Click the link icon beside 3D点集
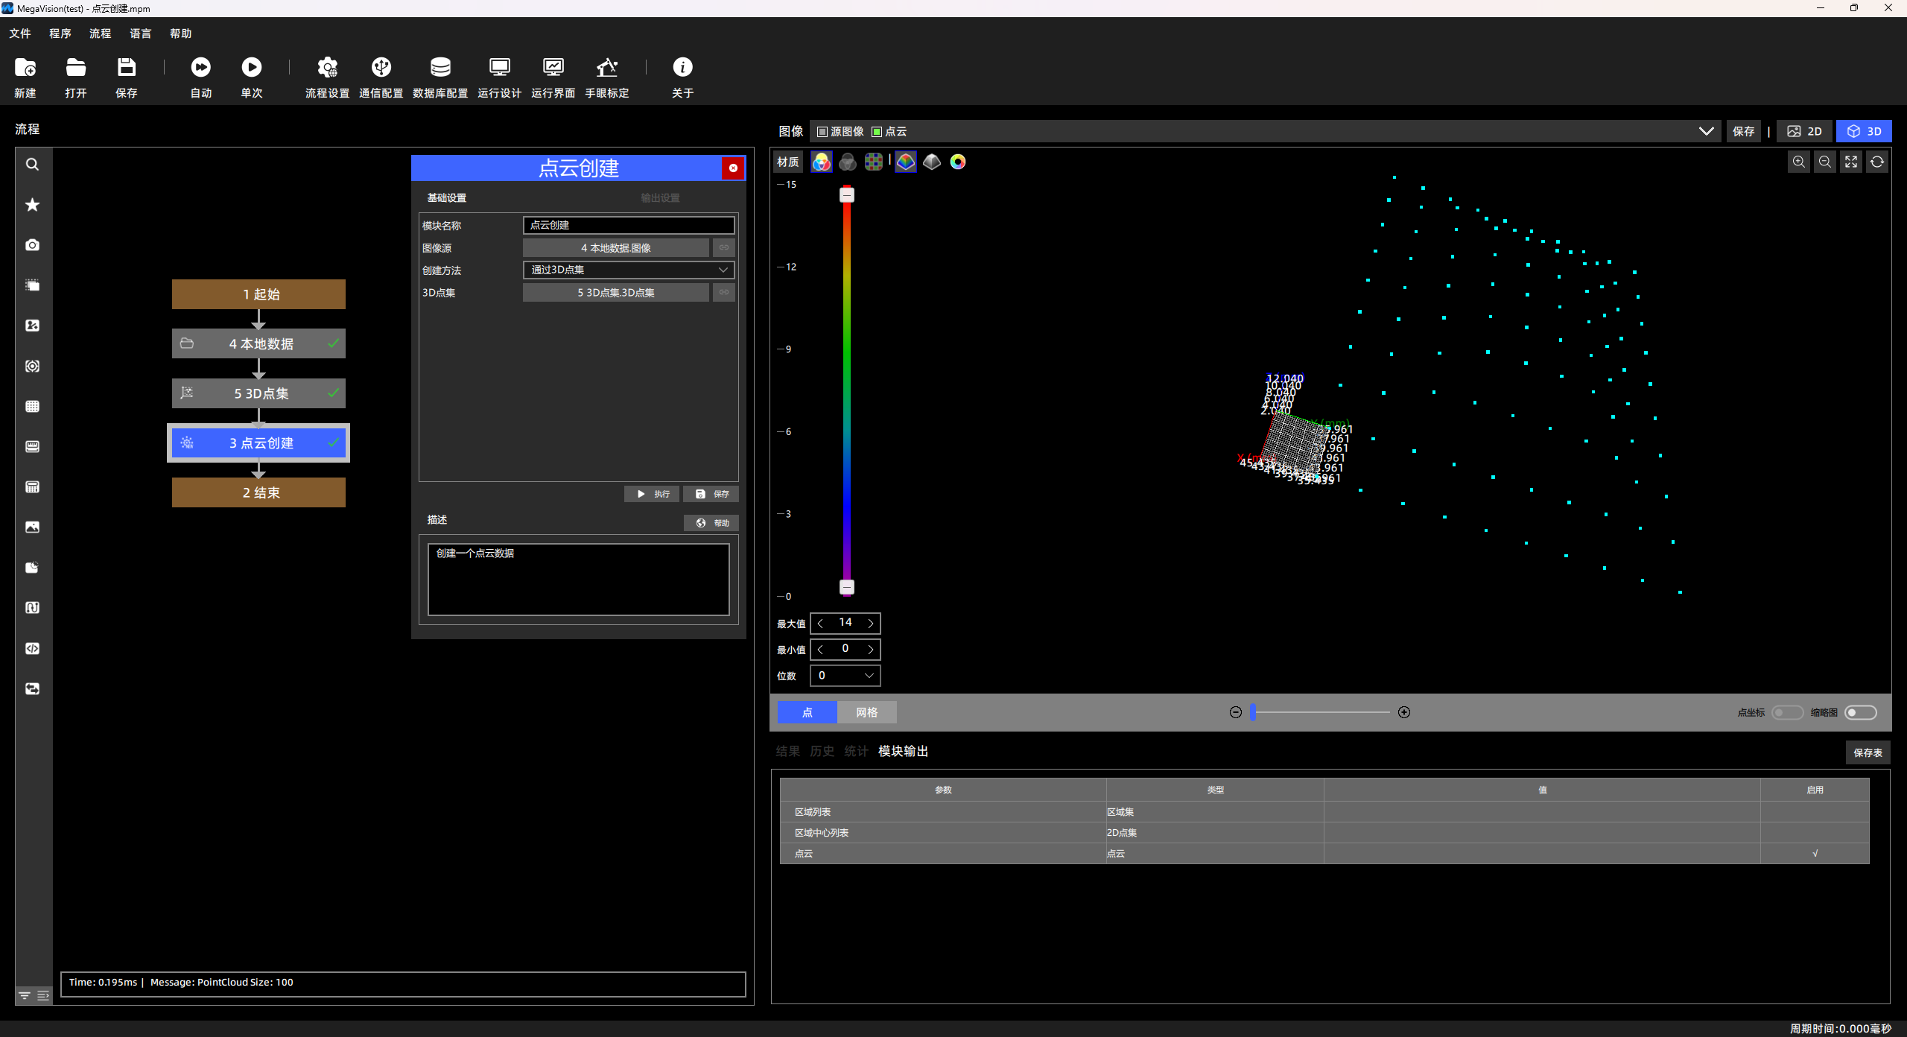Screen dimensions: 1907x1037 click(x=724, y=292)
